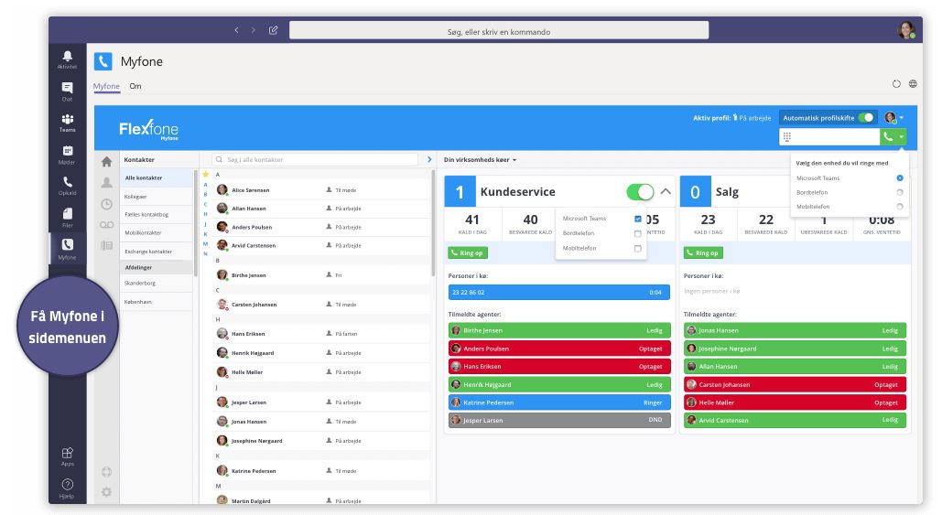The image size is (942, 515).
Task: Toggle Automatisk profilskifte switch
Action: (866, 118)
